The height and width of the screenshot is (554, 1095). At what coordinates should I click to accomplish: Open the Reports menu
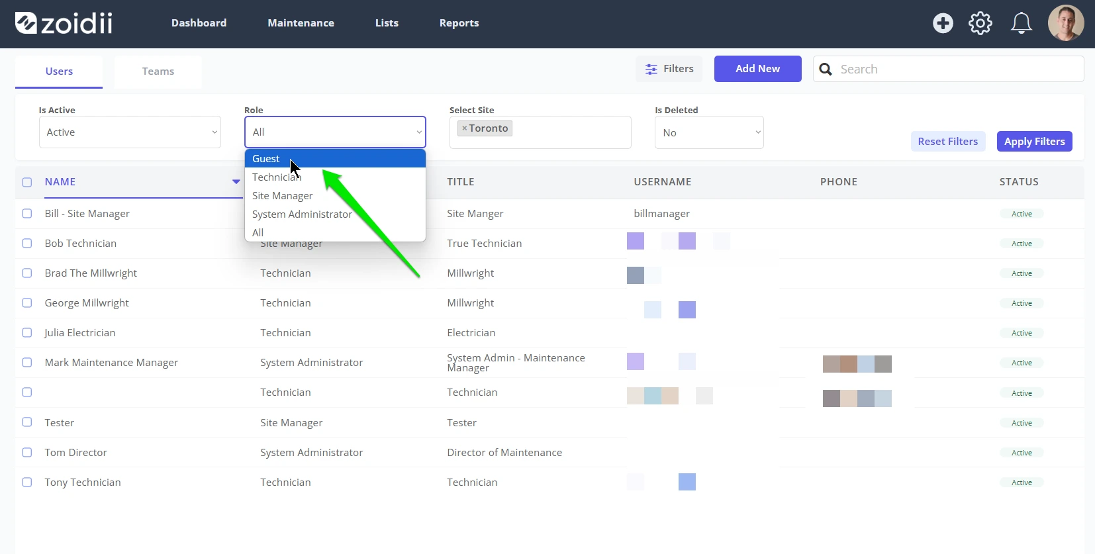coord(459,23)
